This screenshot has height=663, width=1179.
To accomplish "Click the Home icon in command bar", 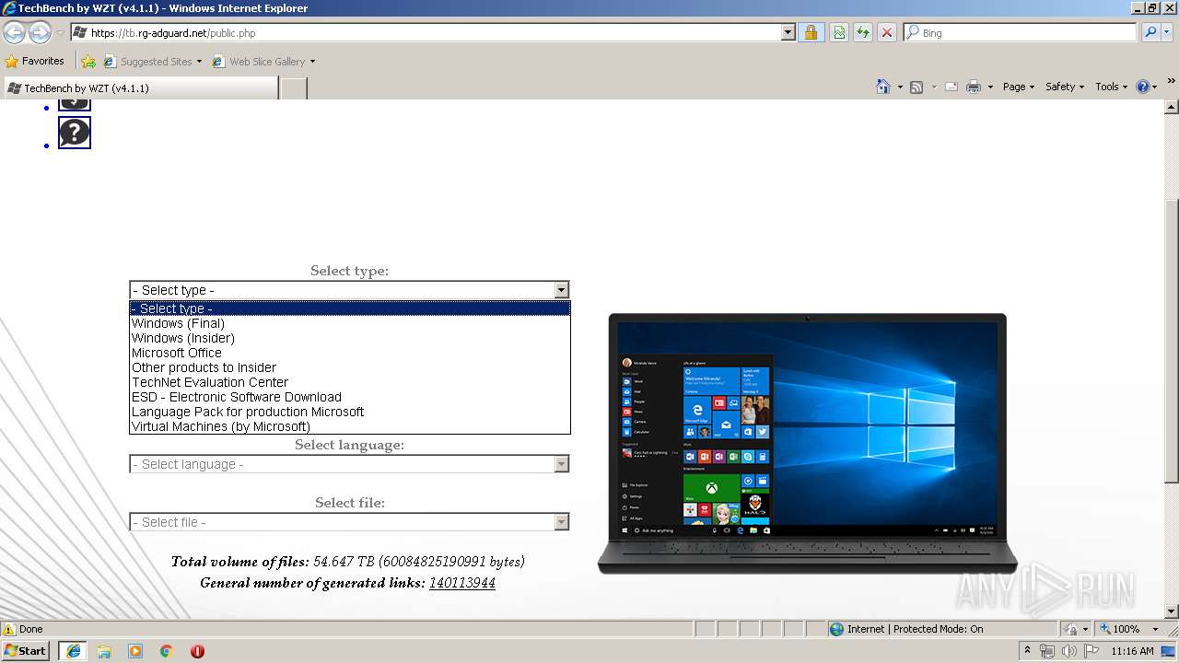I will pyautogui.click(x=883, y=87).
